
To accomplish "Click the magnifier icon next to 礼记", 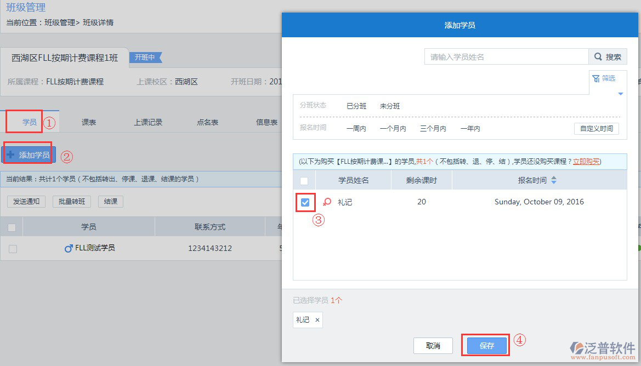I will tap(327, 202).
